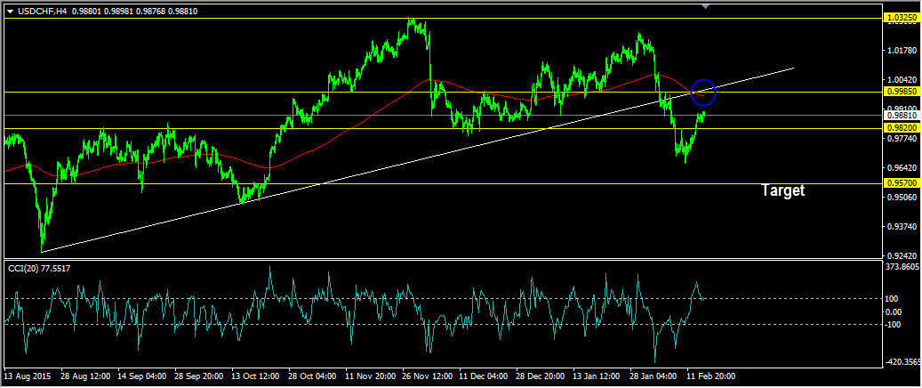Click the 0.99850 yellow price label
Screen dimensions: 922x388
pyautogui.click(x=901, y=92)
